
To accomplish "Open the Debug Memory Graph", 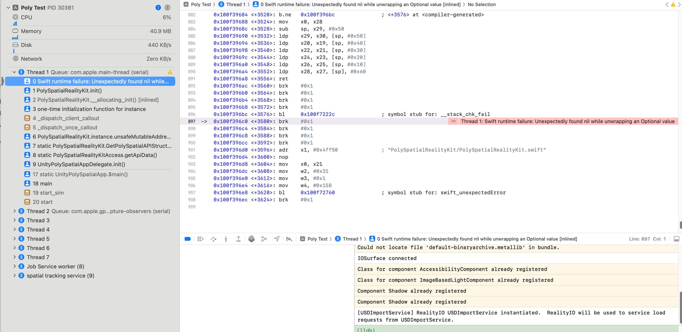I will [264, 239].
